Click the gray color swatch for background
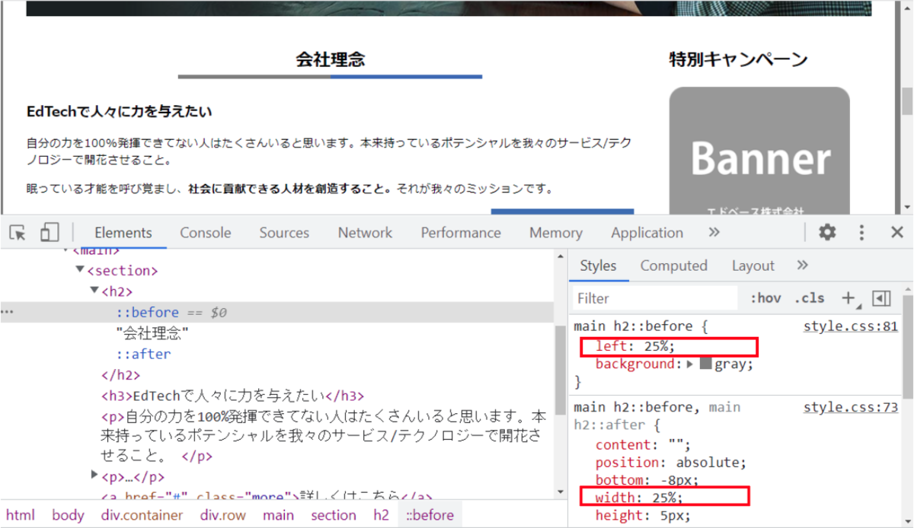Viewport: 914px width, 528px height. pos(705,364)
